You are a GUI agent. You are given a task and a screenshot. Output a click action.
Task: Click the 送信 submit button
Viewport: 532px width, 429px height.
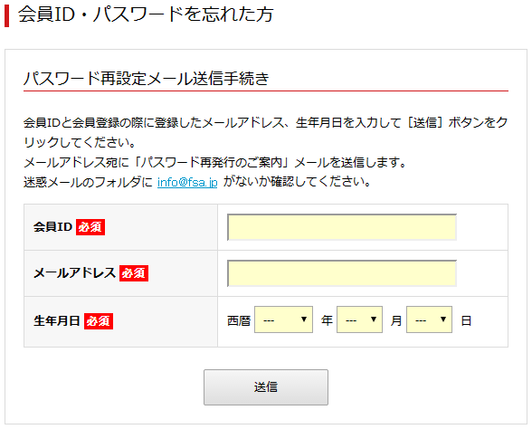click(266, 387)
